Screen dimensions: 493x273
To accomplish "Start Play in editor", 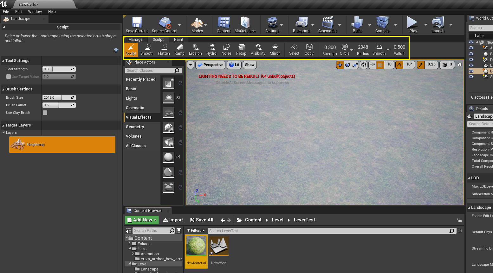I will (x=413, y=25).
